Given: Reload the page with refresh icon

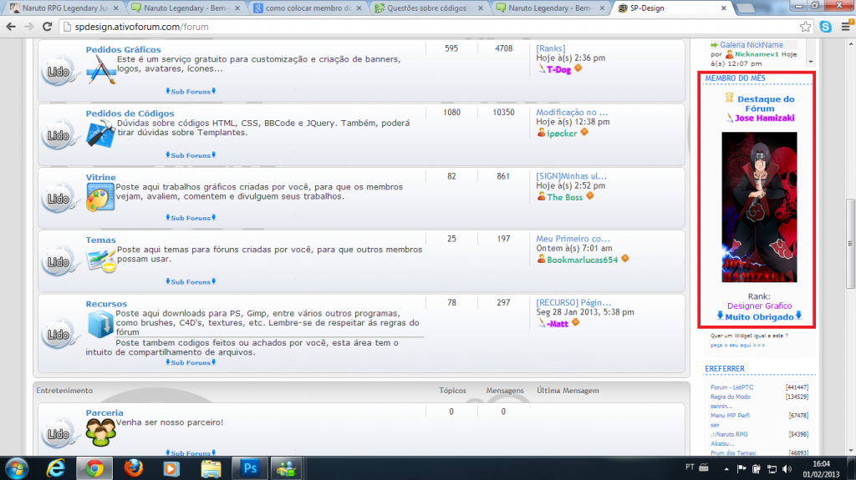Looking at the screenshot, I should point(48,27).
